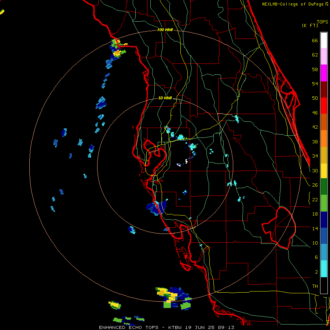This screenshot has height=330, width=330.
Task: Select the legend value 14
Action: coord(315,228)
